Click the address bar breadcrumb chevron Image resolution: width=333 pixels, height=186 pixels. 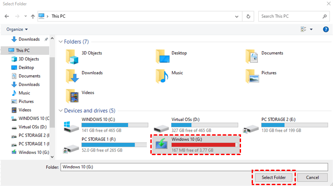48,16
